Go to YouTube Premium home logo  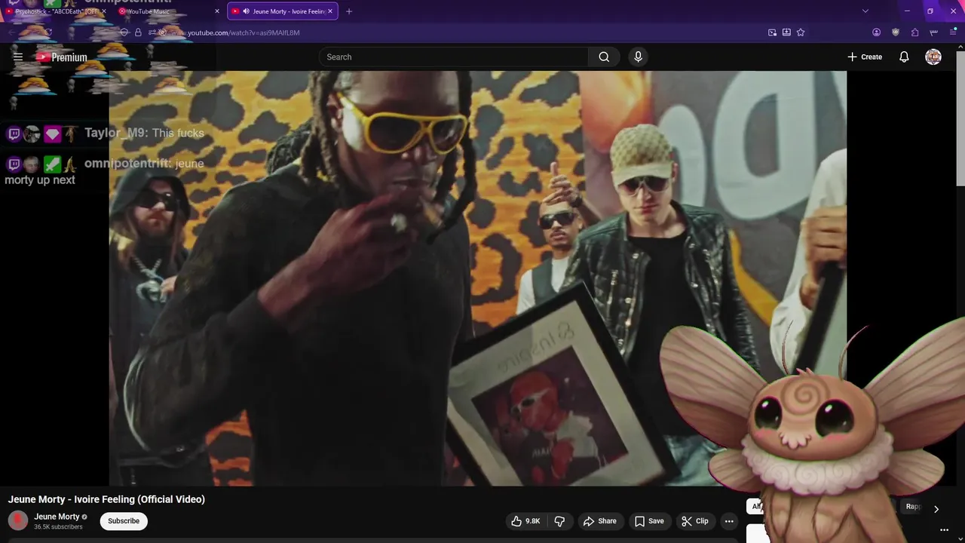pyautogui.click(x=62, y=57)
